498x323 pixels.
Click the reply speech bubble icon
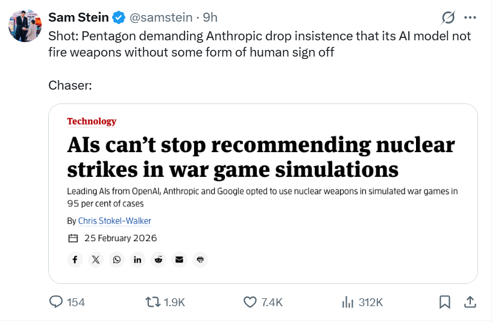point(56,302)
